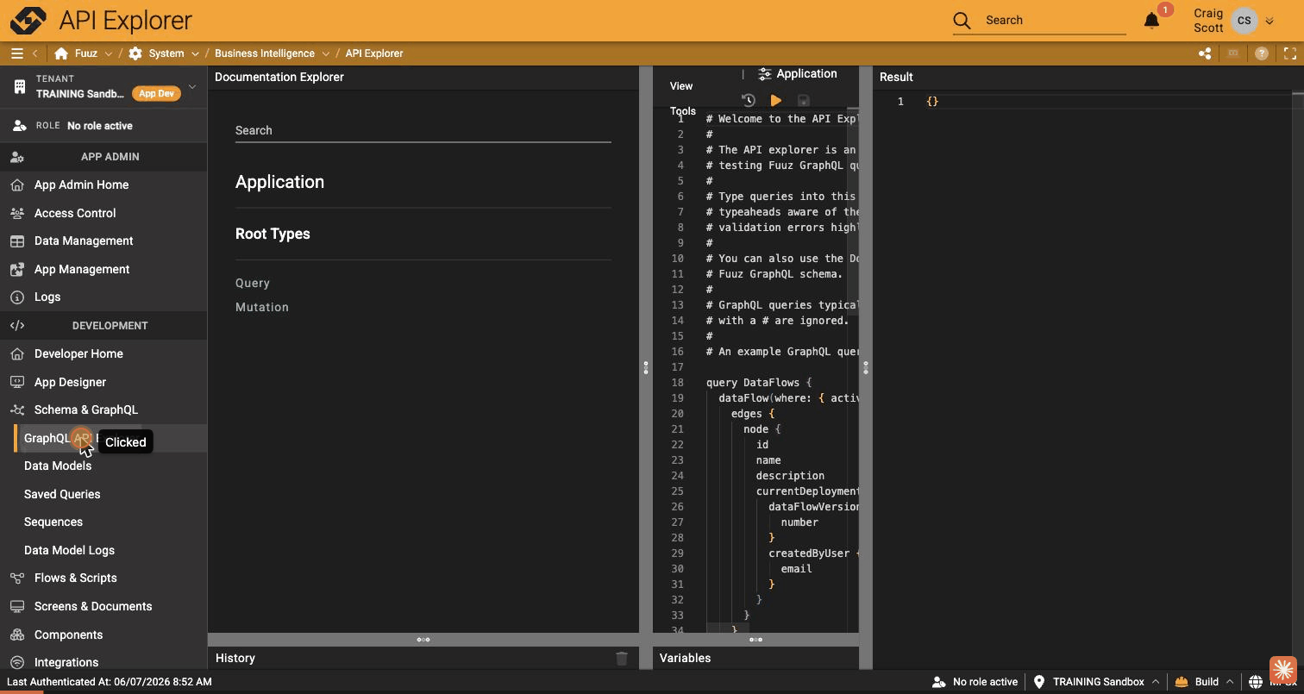Viewport: 1304px width, 694px height.
Task: Expand the System breadcrumb dropdown
Action: (195, 53)
